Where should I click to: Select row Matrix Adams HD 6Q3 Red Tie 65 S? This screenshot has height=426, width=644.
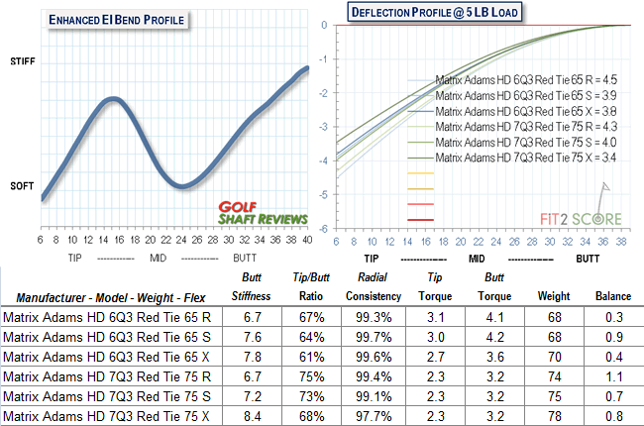coord(322,337)
